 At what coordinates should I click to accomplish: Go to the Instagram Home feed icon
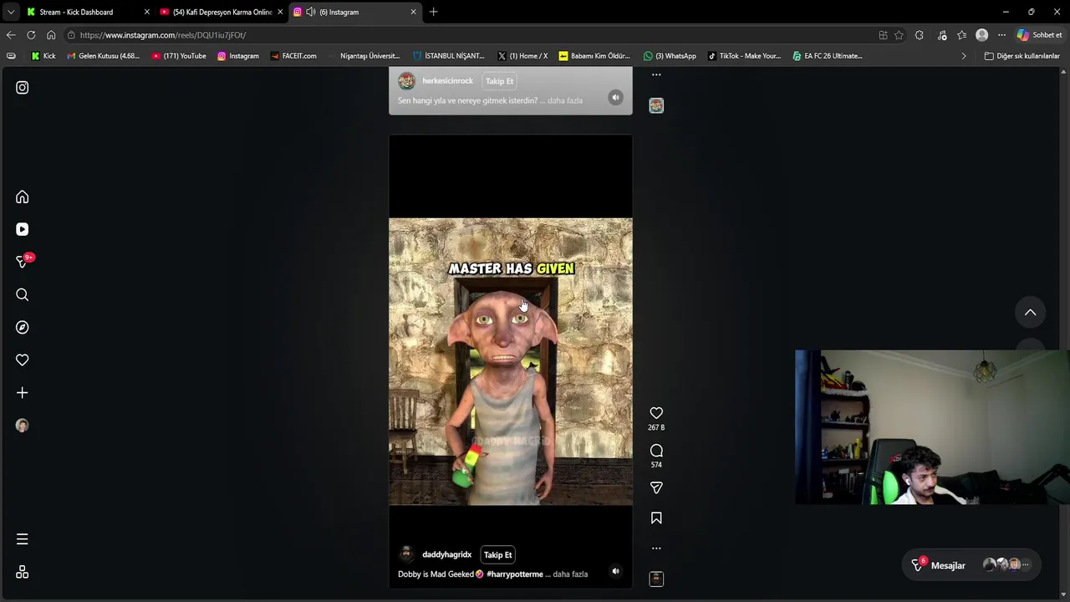[23, 197]
